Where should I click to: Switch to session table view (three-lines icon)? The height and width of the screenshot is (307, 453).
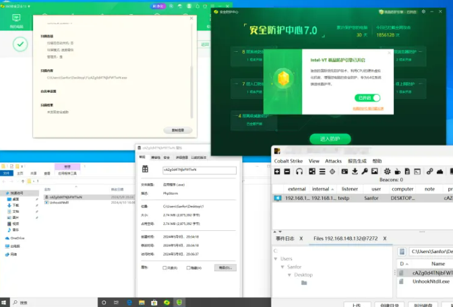coord(322,172)
